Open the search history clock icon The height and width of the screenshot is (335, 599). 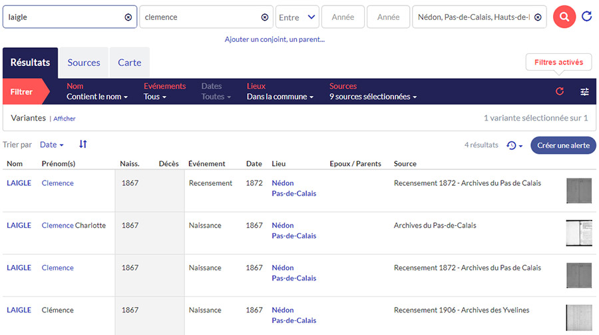(x=514, y=145)
